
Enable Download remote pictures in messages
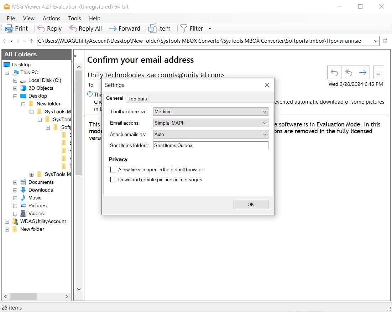pos(113,180)
